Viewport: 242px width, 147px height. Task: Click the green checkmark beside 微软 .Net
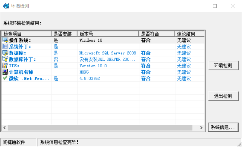click(x=5, y=78)
